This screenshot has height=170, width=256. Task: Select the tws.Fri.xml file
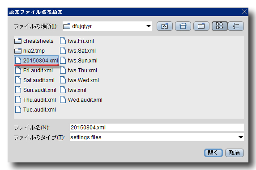point(77,41)
